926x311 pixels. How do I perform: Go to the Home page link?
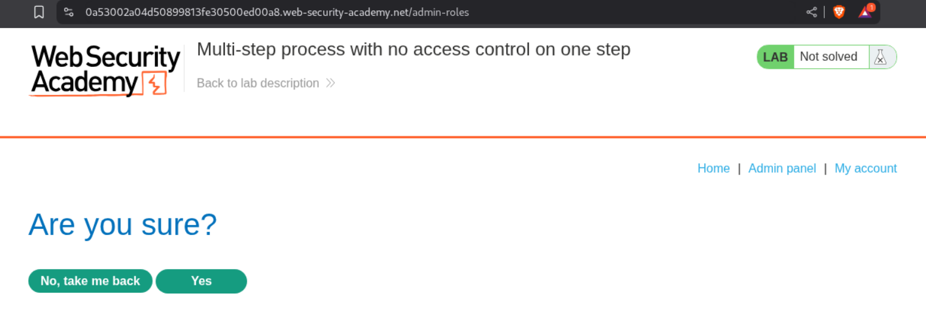click(x=713, y=169)
